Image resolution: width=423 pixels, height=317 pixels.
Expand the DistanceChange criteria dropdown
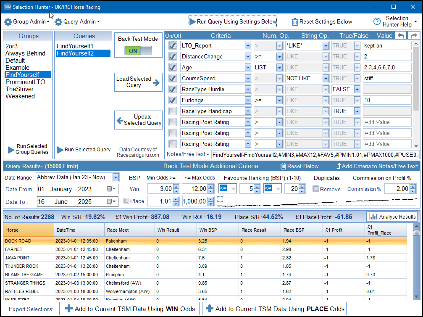click(x=247, y=56)
